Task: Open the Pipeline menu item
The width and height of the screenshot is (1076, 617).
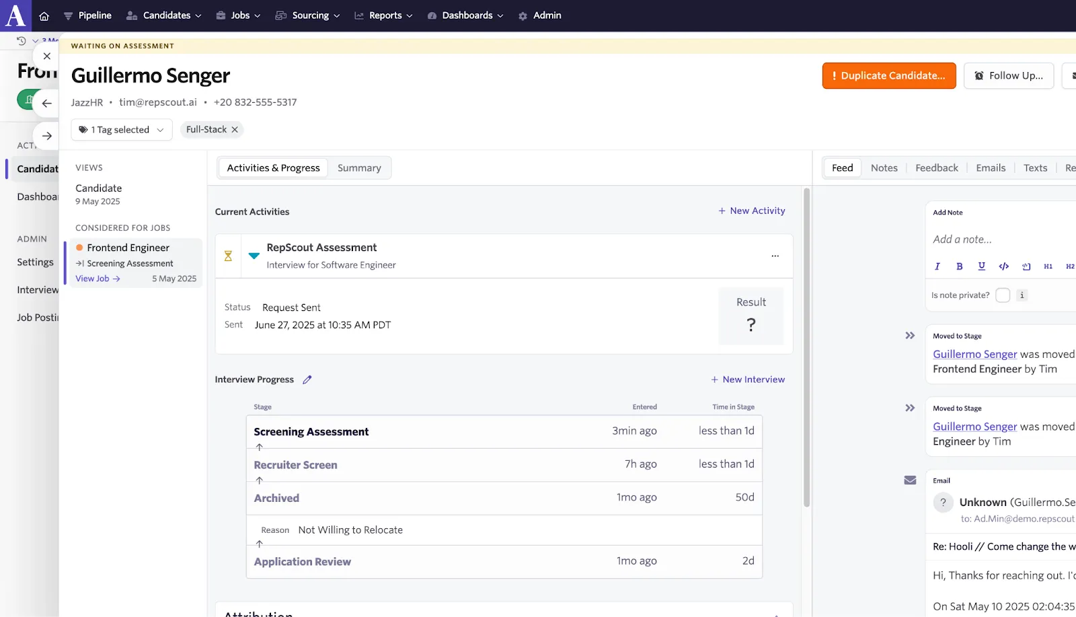Action: click(x=87, y=15)
